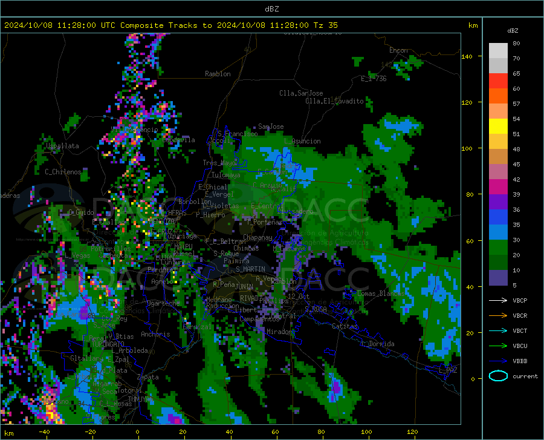Click the 'Mirador' map label
Image resolution: width=544 pixels, height=440 pixels.
point(279,332)
